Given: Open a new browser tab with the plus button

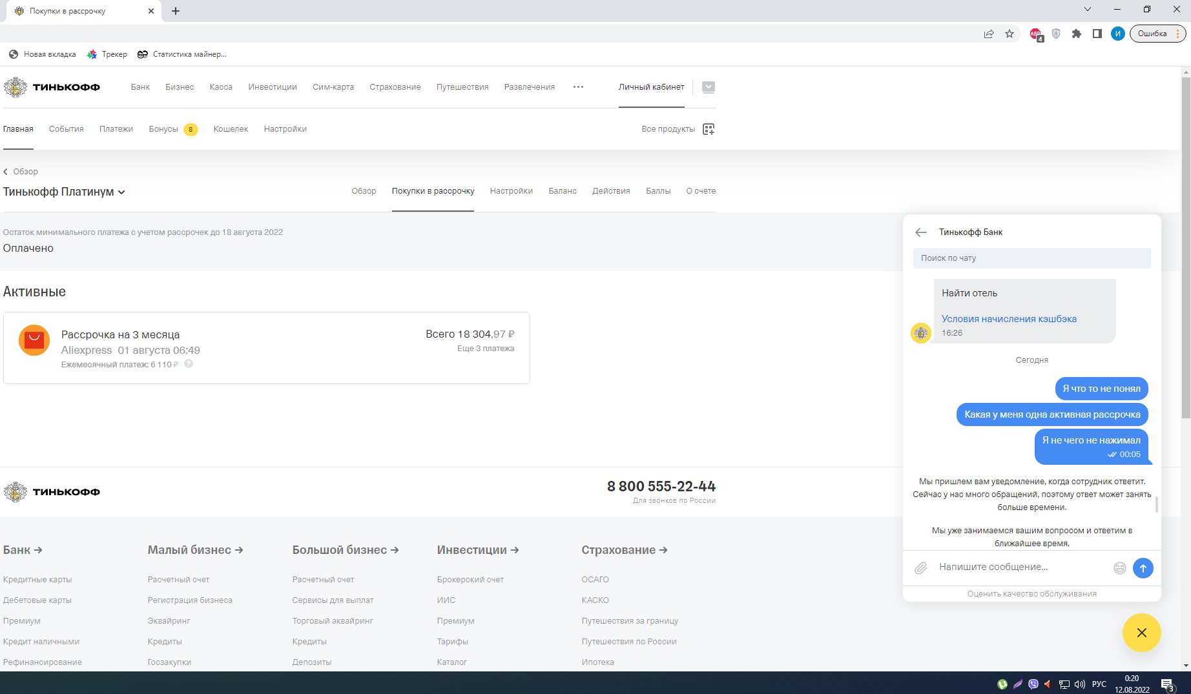Looking at the screenshot, I should click(176, 11).
